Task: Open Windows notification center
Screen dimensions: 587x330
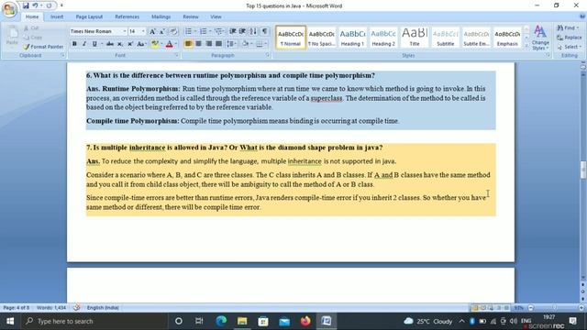Action: coord(572,321)
